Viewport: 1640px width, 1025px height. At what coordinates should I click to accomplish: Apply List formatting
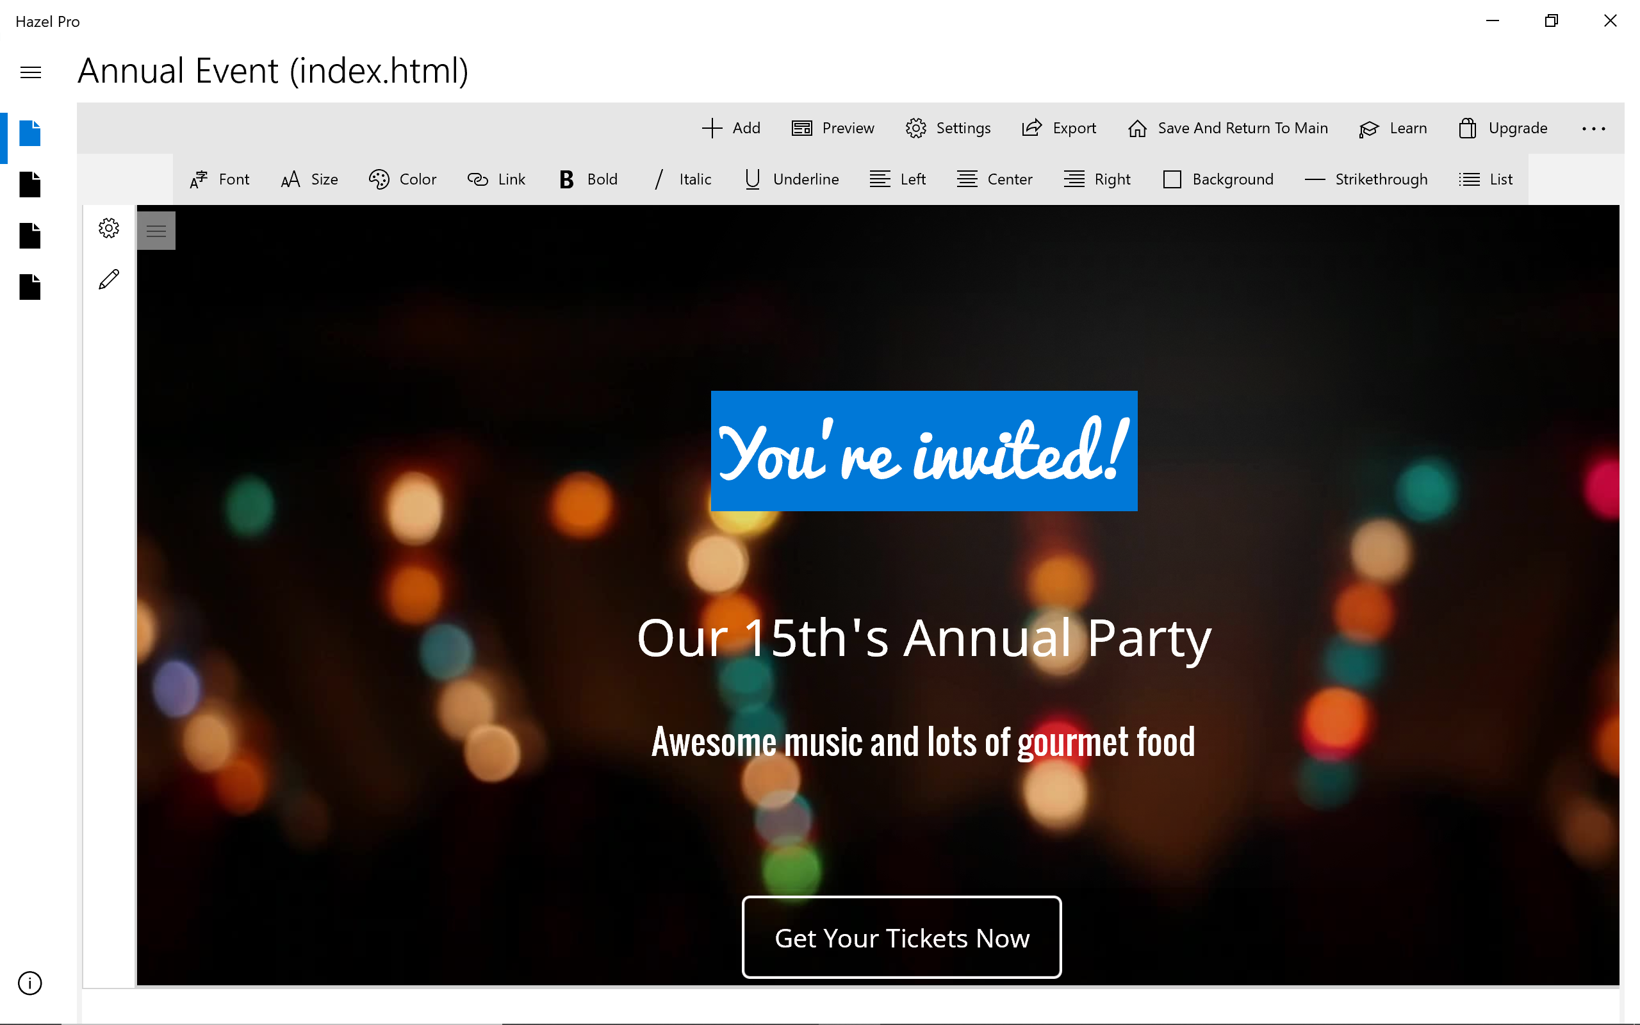pyautogui.click(x=1486, y=179)
